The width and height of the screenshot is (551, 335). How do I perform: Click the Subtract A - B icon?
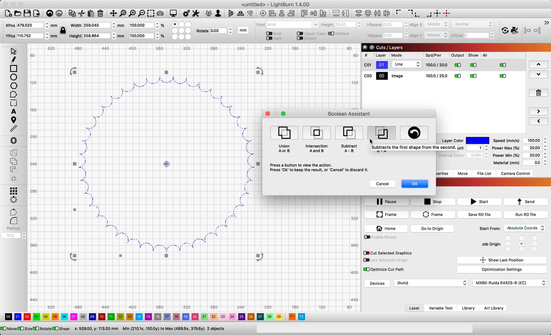coord(349,133)
